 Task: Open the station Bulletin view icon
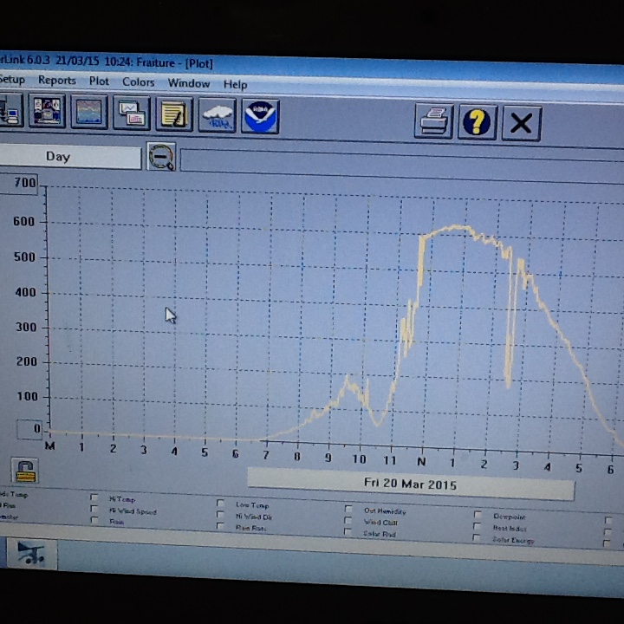(x=47, y=111)
